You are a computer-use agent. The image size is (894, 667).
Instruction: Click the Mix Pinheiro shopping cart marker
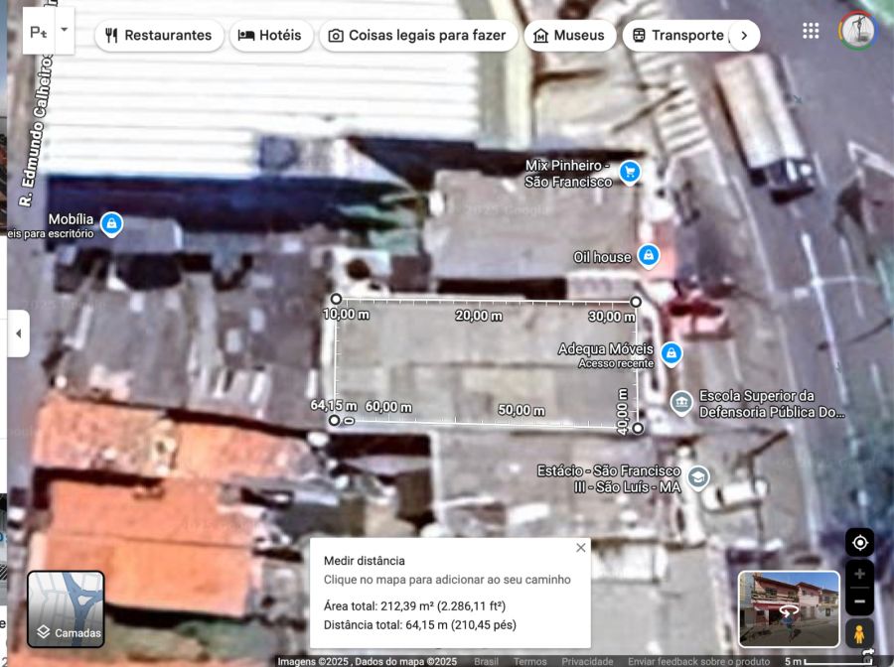click(629, 173)
